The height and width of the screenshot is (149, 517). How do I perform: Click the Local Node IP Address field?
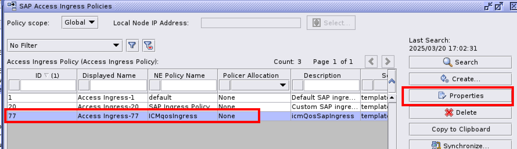(251, 23)
